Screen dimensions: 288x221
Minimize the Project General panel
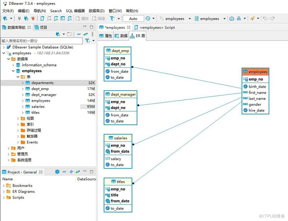[x=85, y=171]
